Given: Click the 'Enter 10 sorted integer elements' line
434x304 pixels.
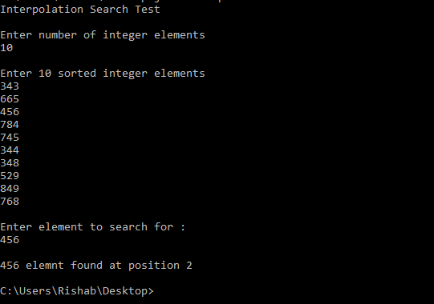Looking at the screenshot, I should point(103,74).
